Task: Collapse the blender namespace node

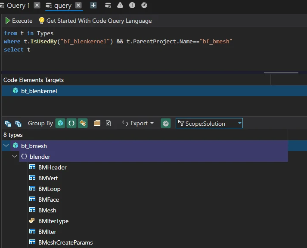Action: pyautogui.click(x=15, y=156)
